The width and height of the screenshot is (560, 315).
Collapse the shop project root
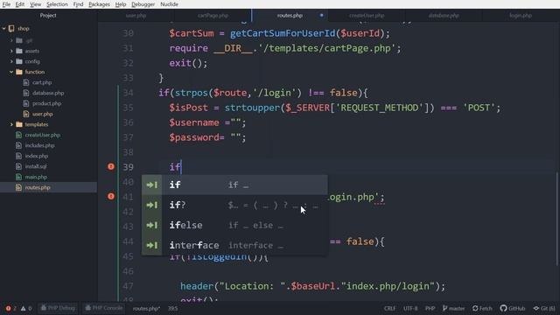click(x=3, y=28)
